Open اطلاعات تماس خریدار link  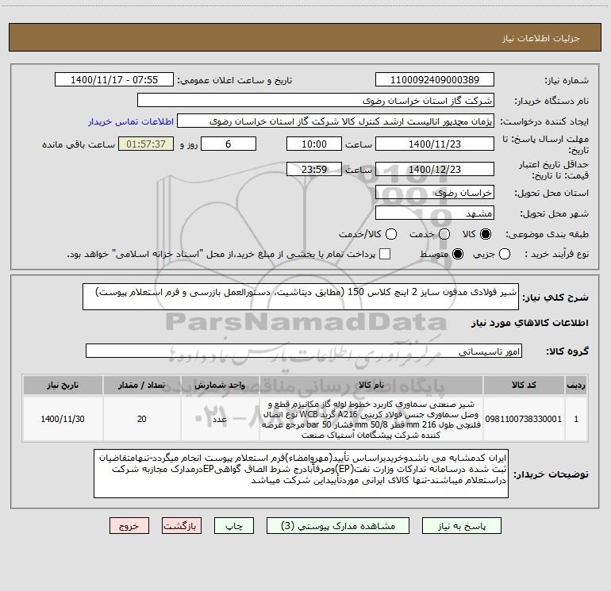point(131,121)
